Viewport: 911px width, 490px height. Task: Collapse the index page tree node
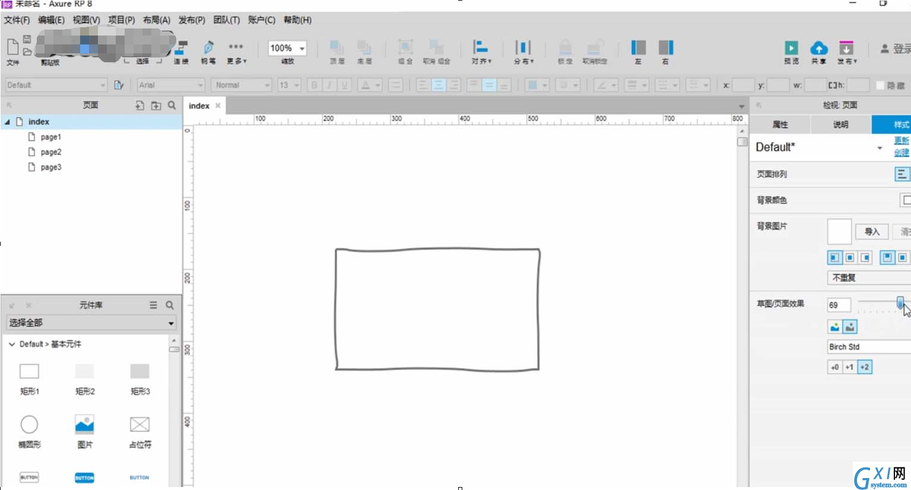tap(8, 121)
